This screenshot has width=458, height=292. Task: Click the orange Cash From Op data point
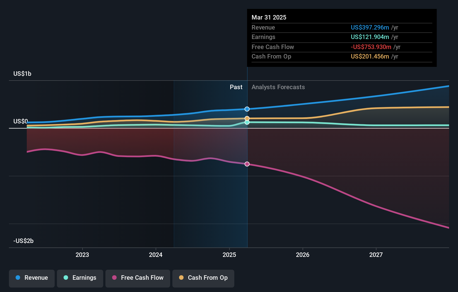[247, 118]
